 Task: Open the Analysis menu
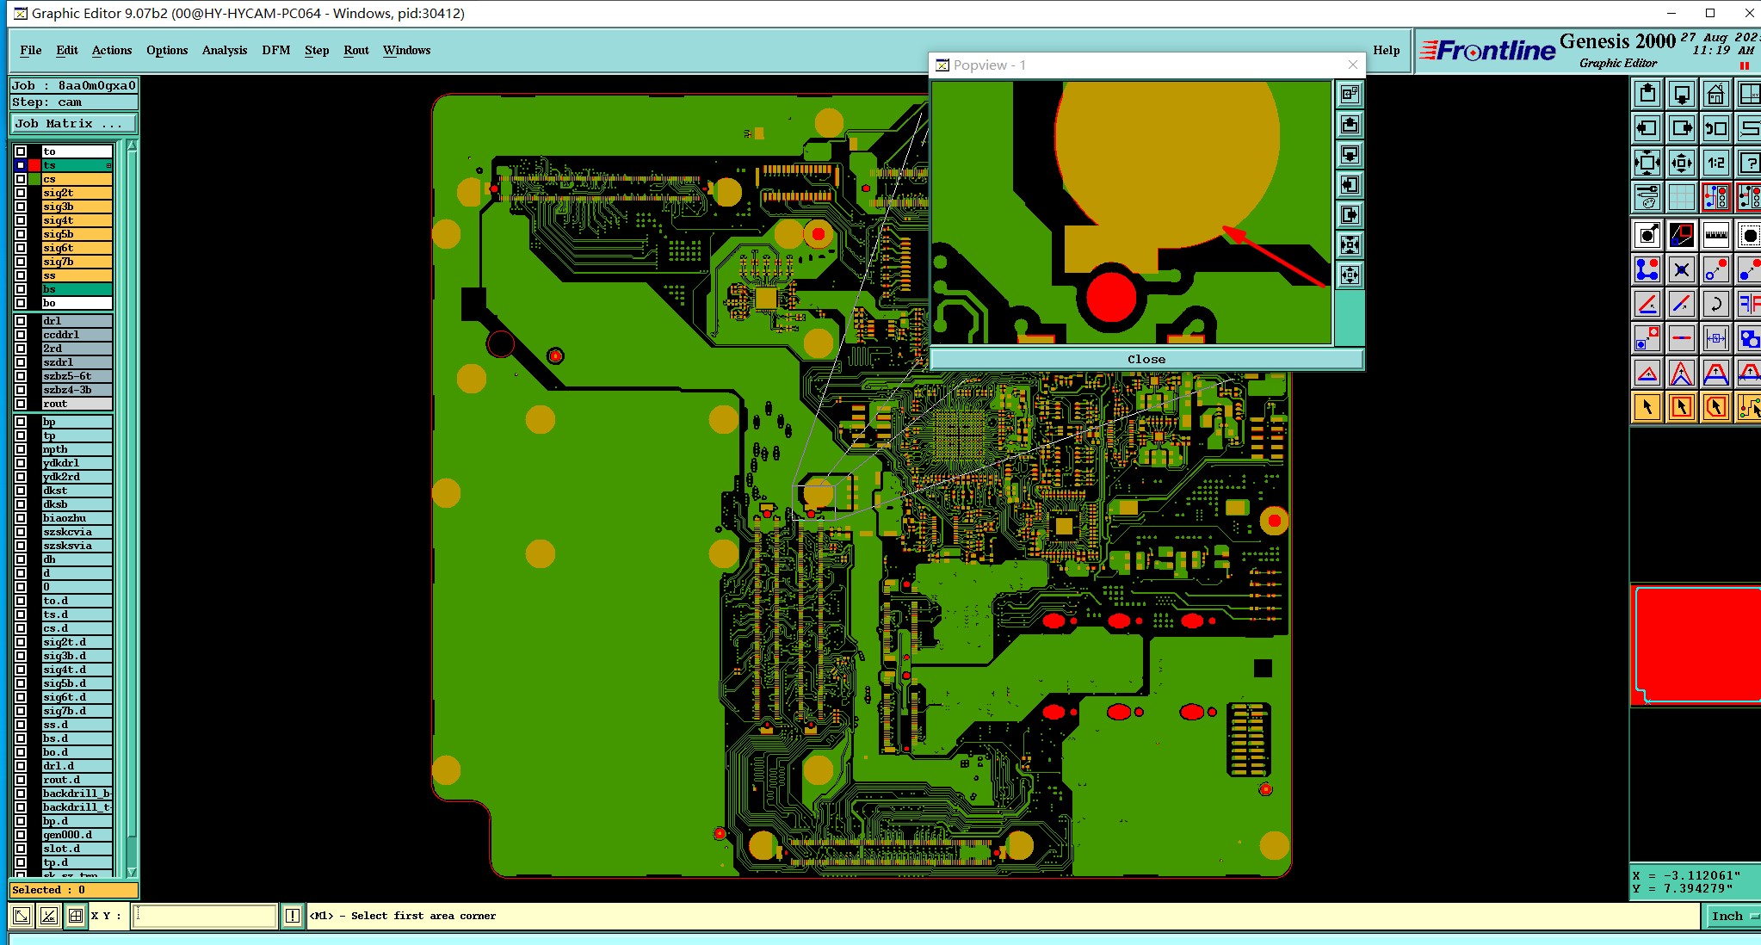pos(224,50)
